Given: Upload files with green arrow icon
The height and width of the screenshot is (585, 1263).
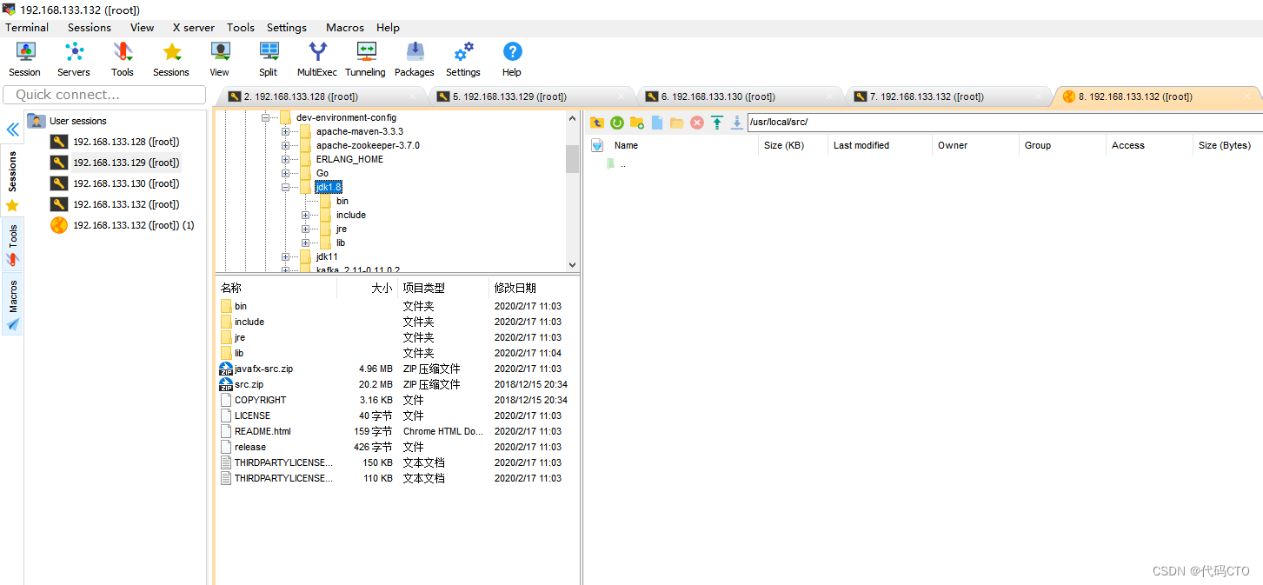Looking at the screenshot, I should click(717, 123).
